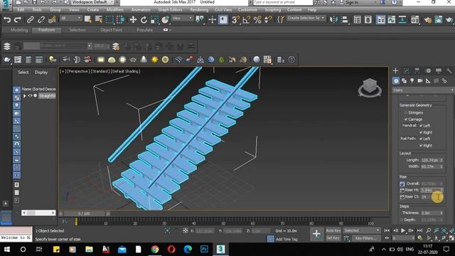Viewport: 455px width, 256px height.
Task: Click the Align tool icon
Action: (344, 20)
